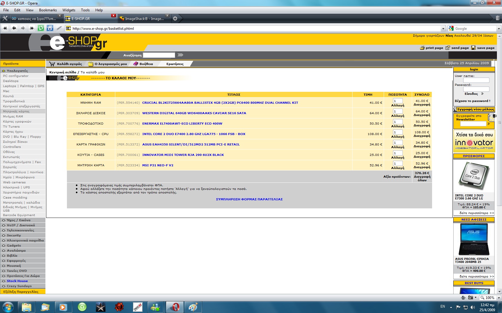Reload the page with the green refresh icon
Image resolution: width=502 pixels, height=313 pixels.
(41, 28)
